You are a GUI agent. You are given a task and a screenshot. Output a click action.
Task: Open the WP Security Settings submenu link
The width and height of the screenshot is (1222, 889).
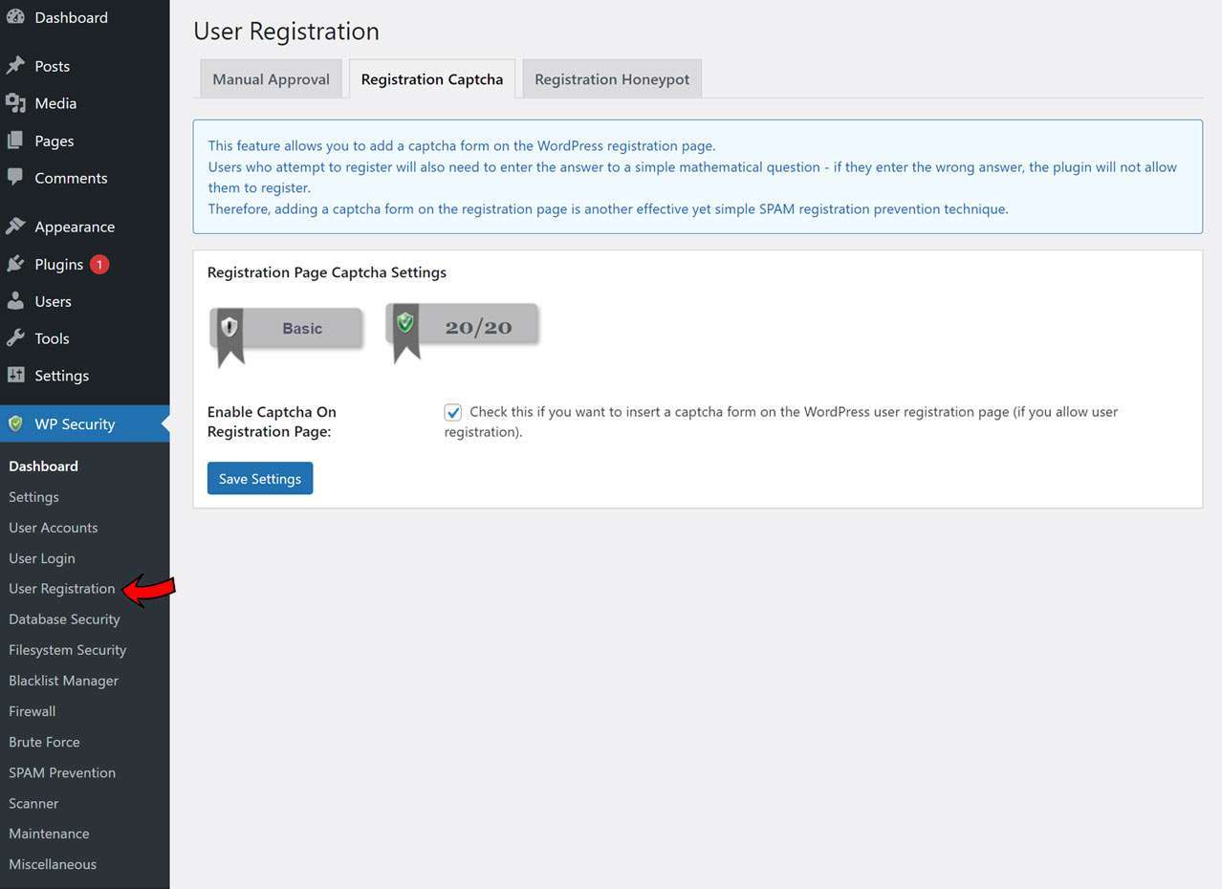coord(33,497)
